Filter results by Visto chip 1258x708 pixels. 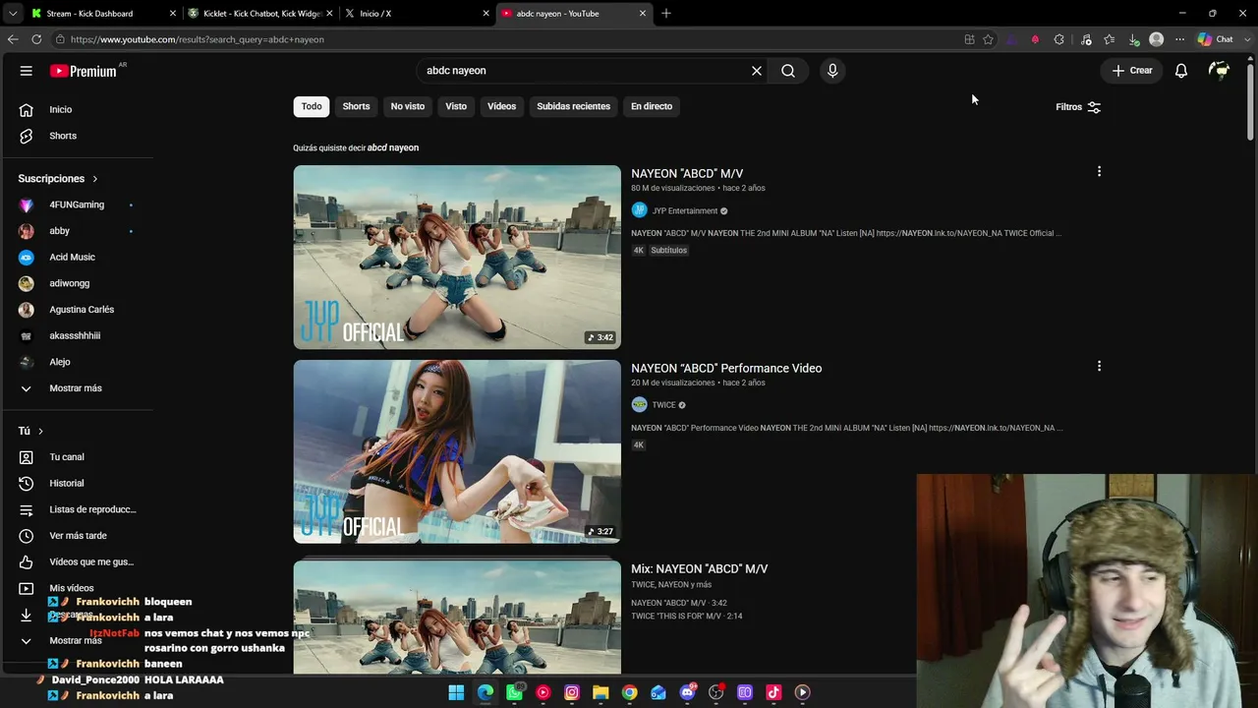456,106
